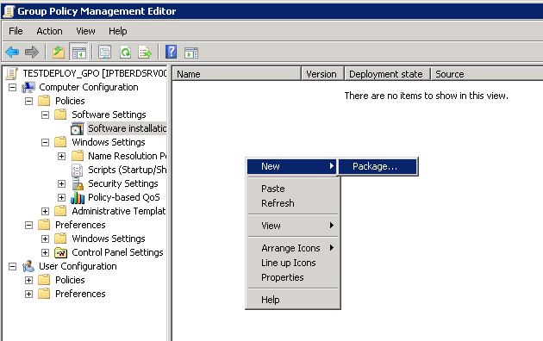
Task: Collapse the Computer Configuration node
Action: (x=12, y=87)
